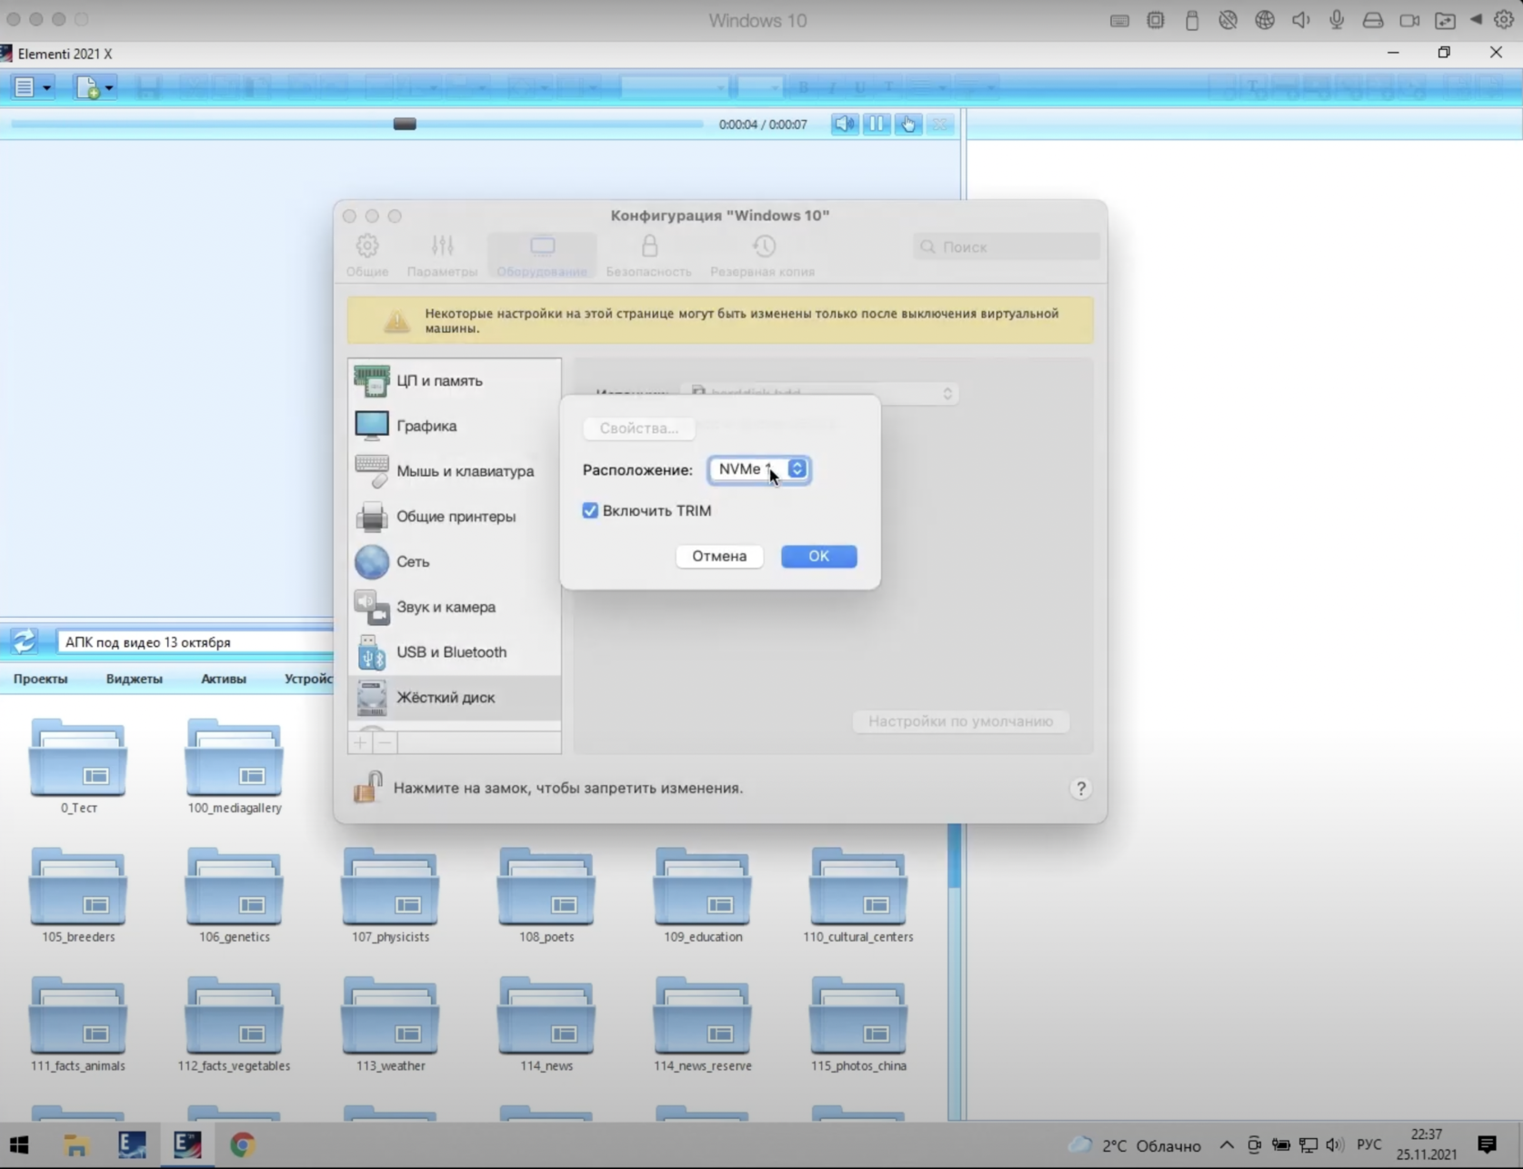Toggle the Включить TRIM checkbox
This screenshot has width=1523, height=1169.
590,510
